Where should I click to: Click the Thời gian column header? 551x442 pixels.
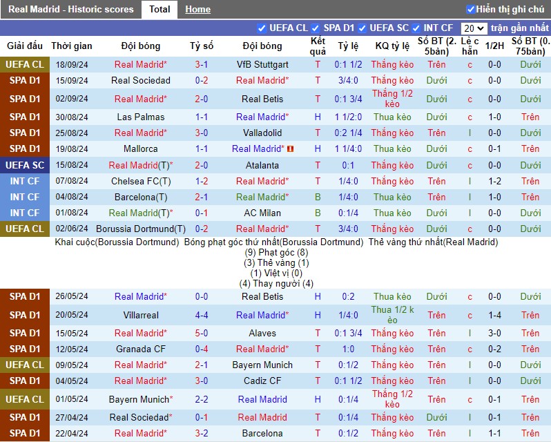pyautogui.click(x=72, y=46)
